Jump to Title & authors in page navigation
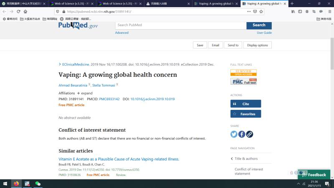The height and width of the screenshot is (188, 334). tap(246, 159)
